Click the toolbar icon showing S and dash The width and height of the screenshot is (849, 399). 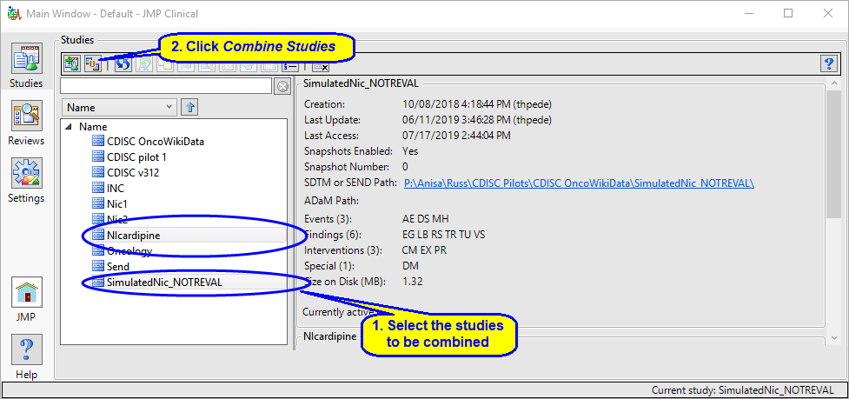pos(290,67)
